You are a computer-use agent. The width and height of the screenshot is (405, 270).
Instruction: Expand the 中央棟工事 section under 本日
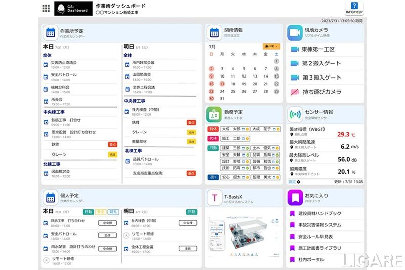point(56,112)
